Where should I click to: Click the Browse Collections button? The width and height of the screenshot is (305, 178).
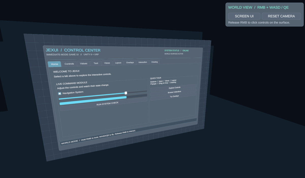point(174,92)
